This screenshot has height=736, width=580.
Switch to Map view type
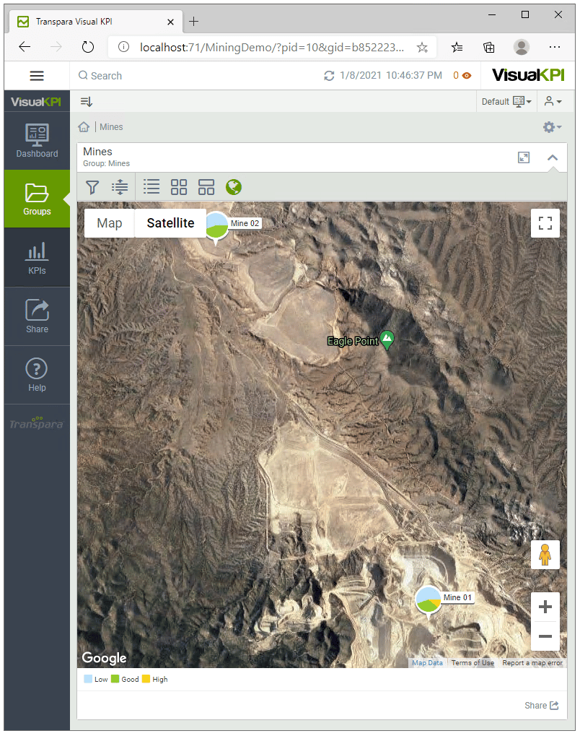110,223
